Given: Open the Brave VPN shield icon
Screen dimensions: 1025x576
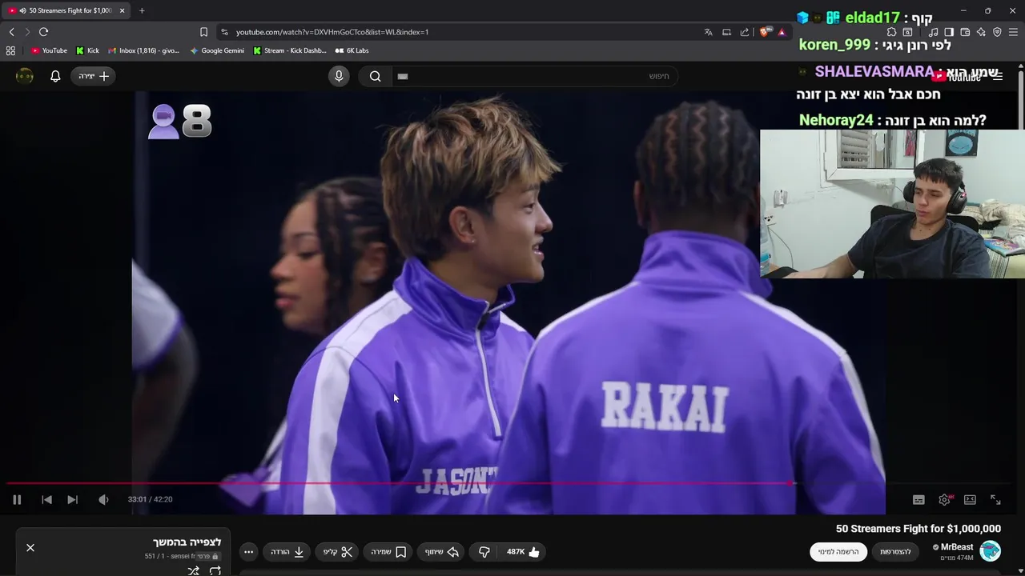Looking at the screenshot, I should (x=997, y=32).
